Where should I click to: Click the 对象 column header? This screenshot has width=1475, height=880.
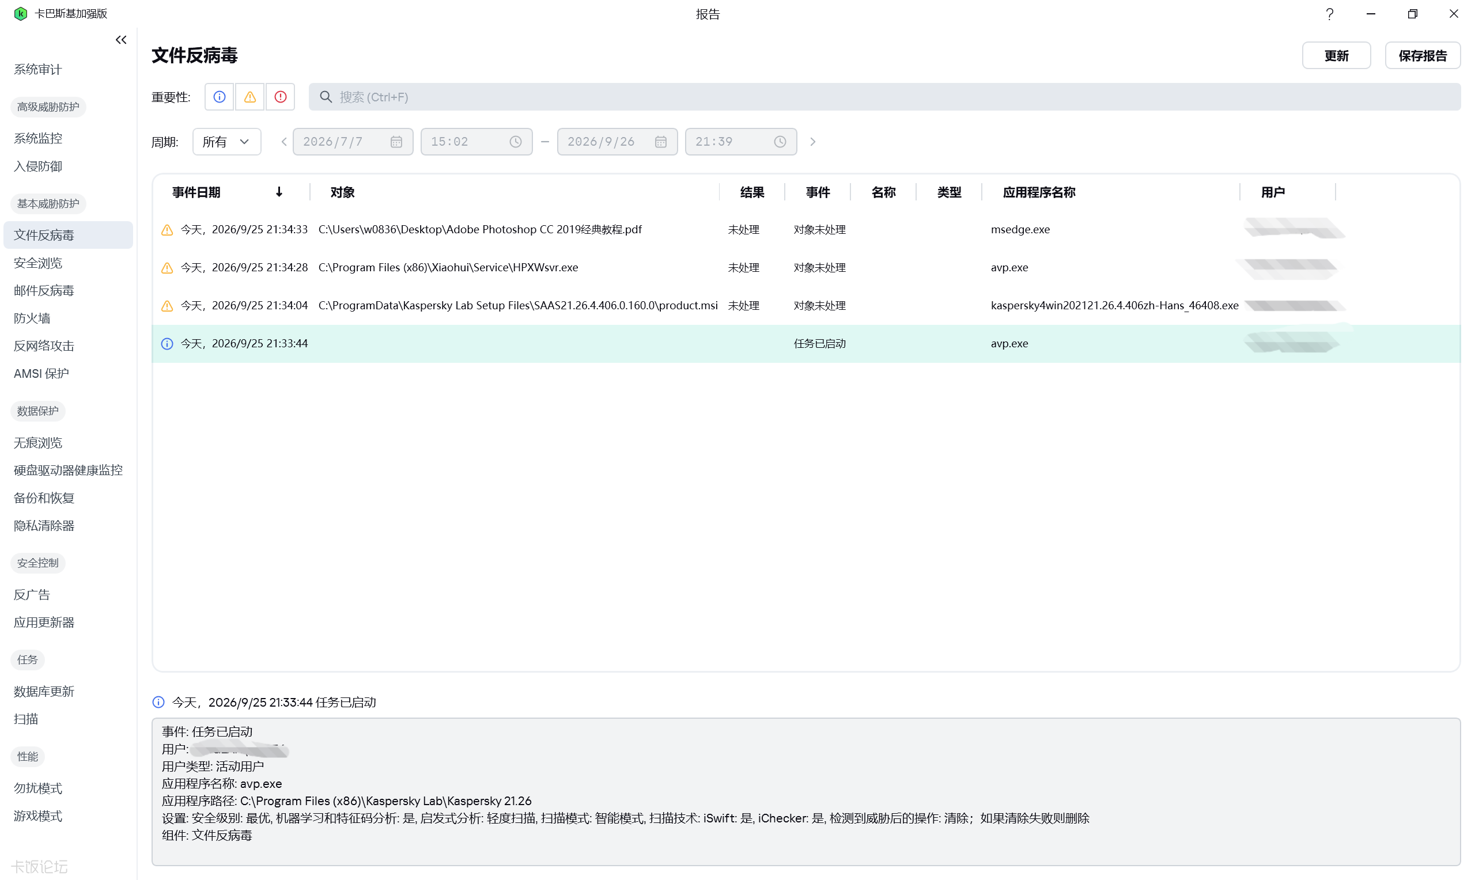(342, 192)
